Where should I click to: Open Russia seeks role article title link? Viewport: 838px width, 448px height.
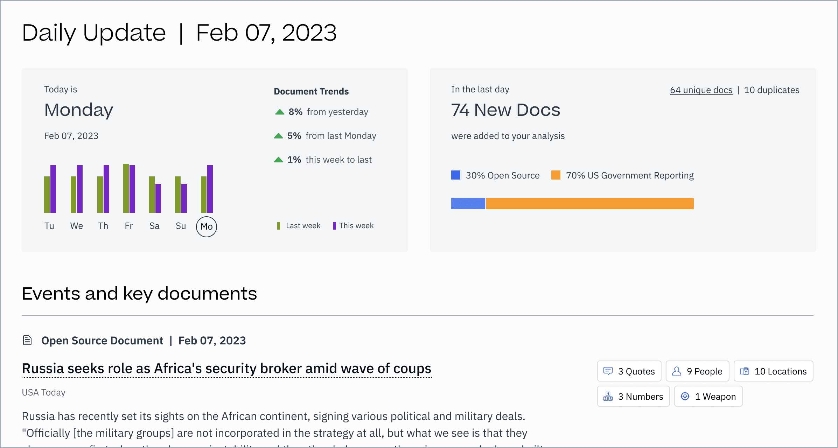click(226, 369)
